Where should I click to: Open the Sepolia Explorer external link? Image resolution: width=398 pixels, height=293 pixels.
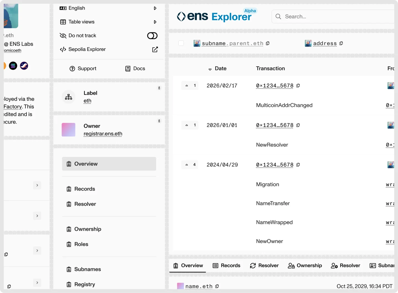(x=155, y=49)
